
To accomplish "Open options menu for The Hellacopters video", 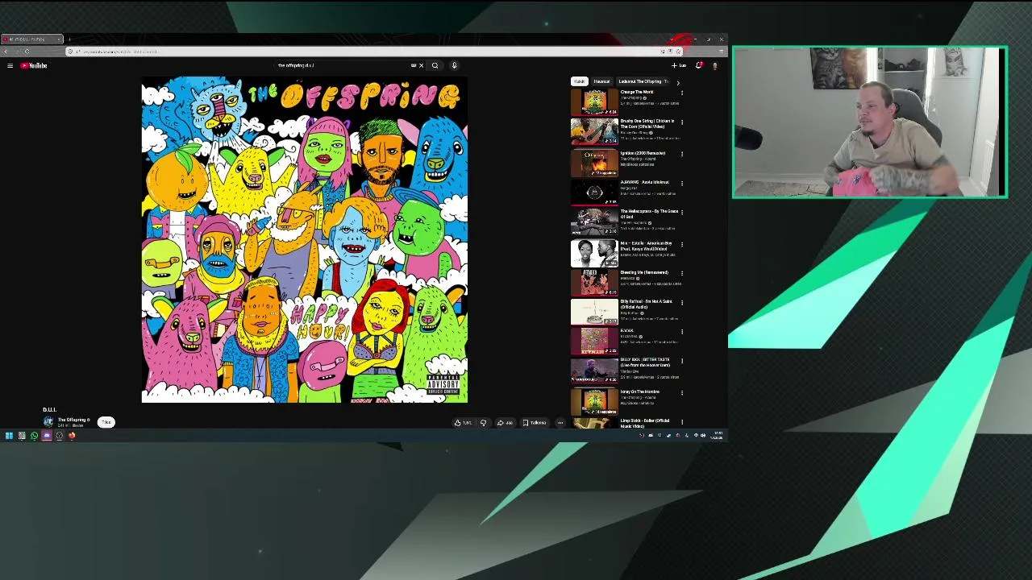I will [x=682, y=212].
